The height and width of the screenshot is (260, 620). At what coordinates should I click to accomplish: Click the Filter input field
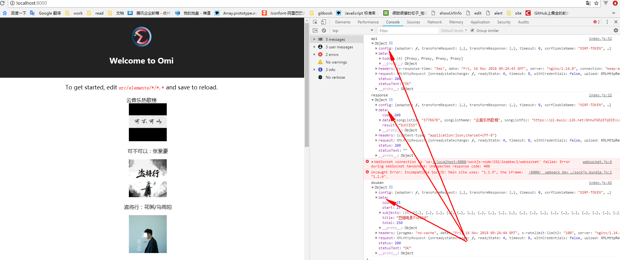pos(408,31)
